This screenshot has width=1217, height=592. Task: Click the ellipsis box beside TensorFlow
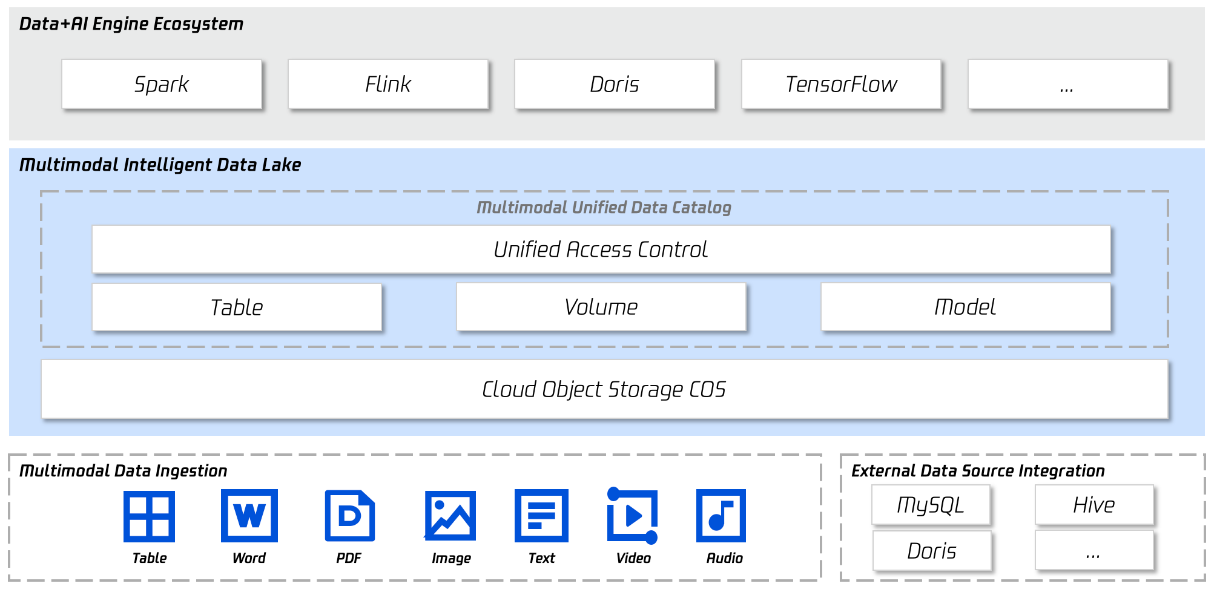1068,84
